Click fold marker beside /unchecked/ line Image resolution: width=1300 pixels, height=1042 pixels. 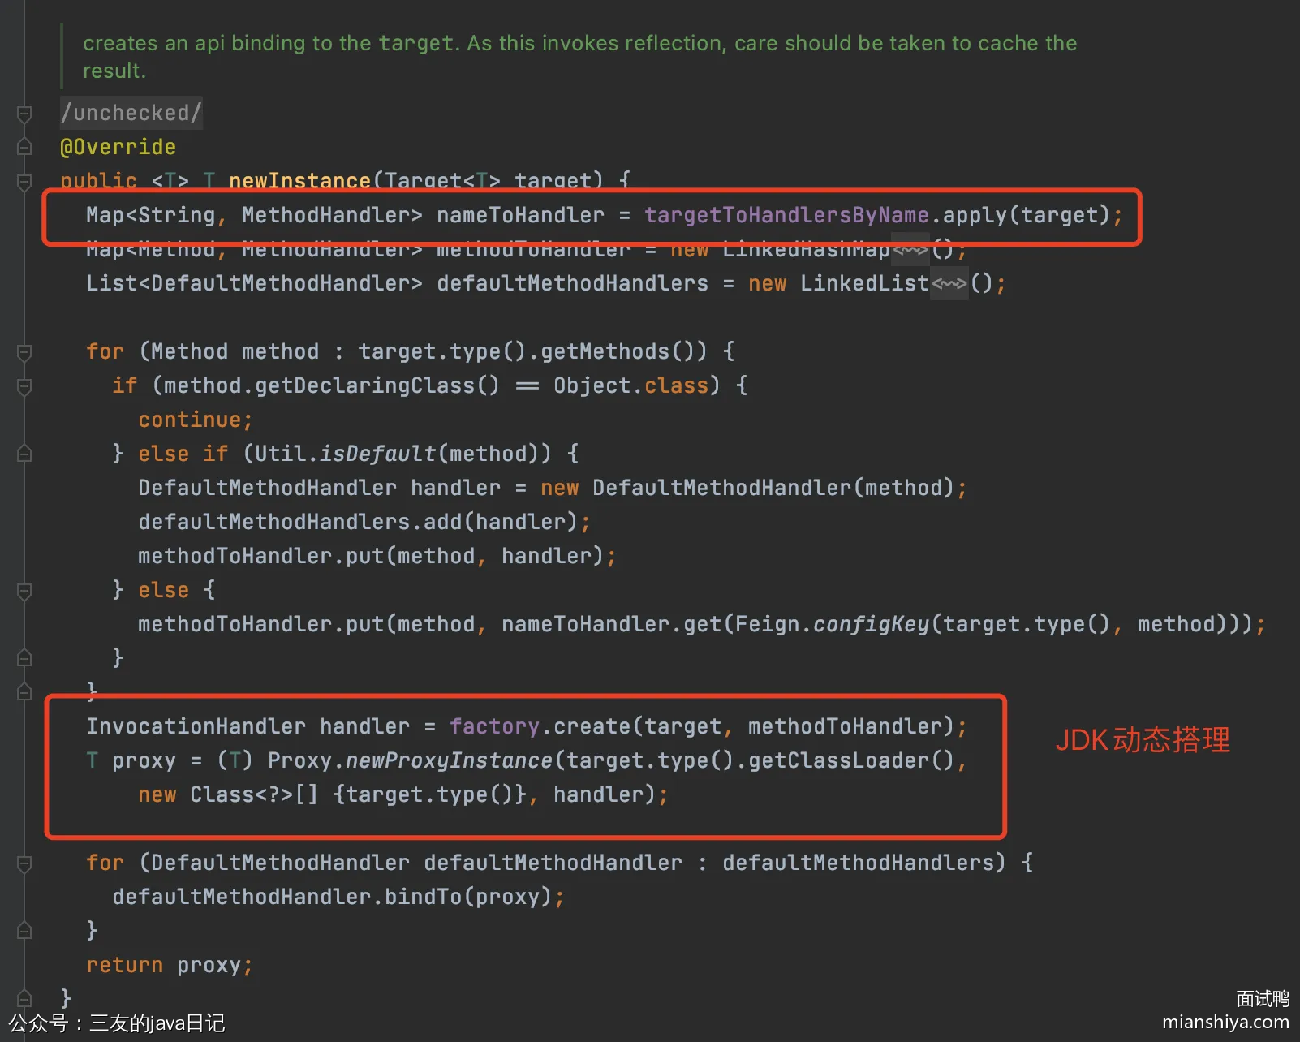[24, 114]
